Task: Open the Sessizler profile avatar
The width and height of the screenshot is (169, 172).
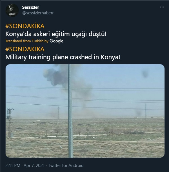Action: click(12, 10)
